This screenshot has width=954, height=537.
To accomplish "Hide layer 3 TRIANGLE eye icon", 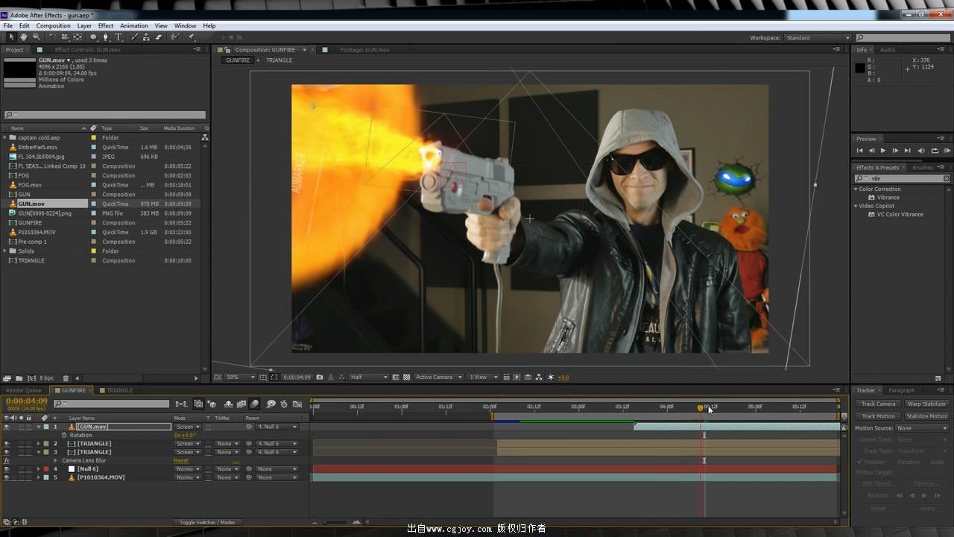I will pos(7,452).
